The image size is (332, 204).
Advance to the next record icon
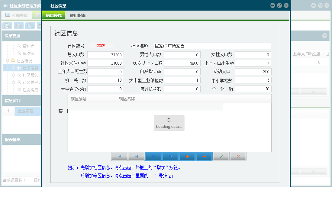pyautogui.click(x=153, y=156)
